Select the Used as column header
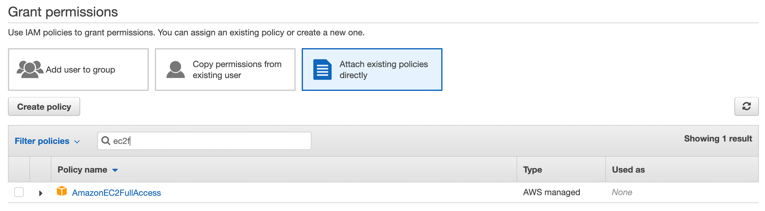The image size is (765, 211). [x=628, y=170]
